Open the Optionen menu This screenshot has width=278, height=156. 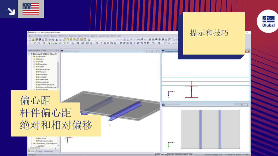tap(94, 36)
